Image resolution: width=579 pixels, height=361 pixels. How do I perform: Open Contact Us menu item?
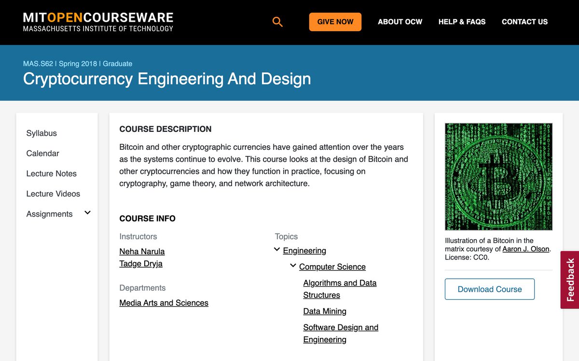tap(524, 22)
